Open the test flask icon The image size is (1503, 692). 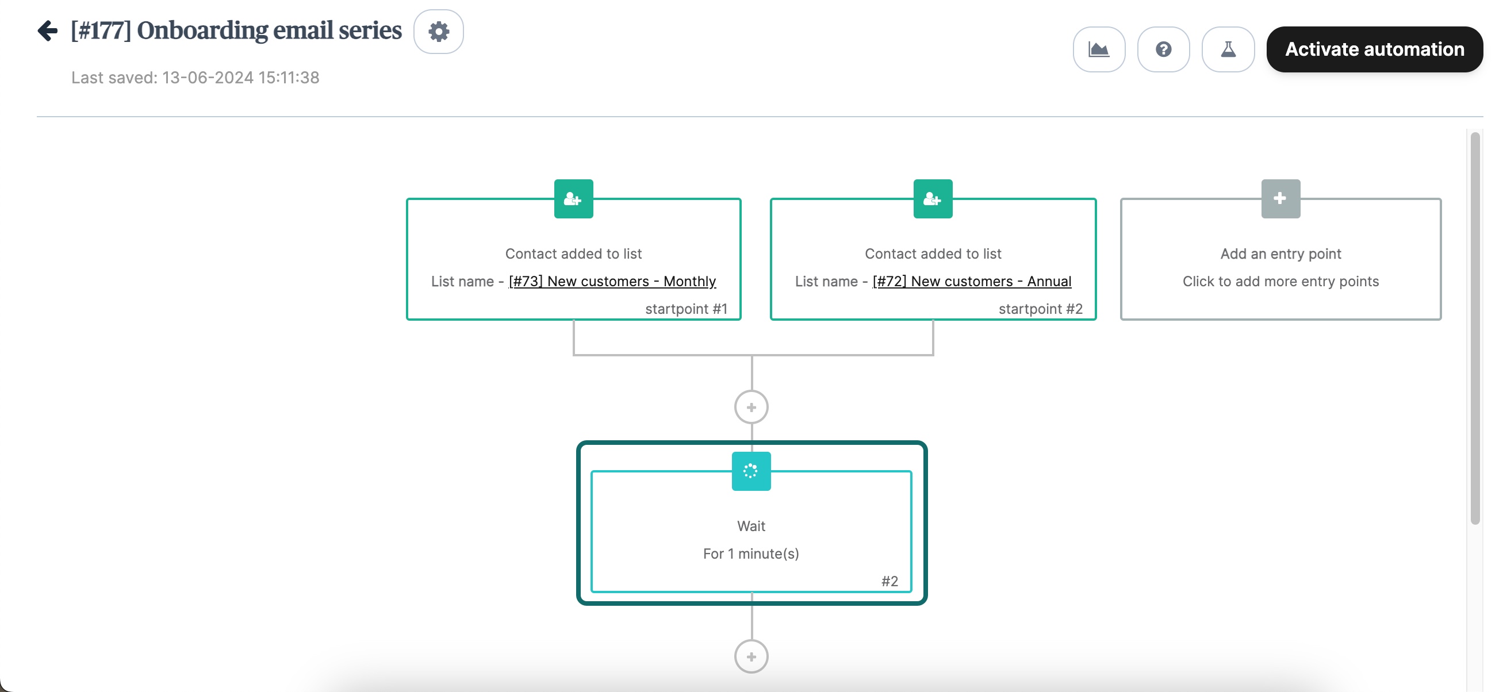point(1228,49)
